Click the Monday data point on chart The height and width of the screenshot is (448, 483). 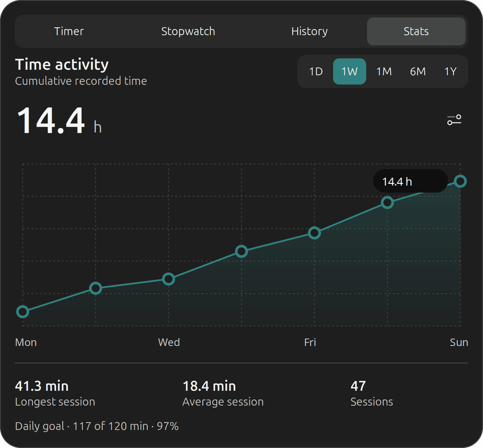click(22, 312)
